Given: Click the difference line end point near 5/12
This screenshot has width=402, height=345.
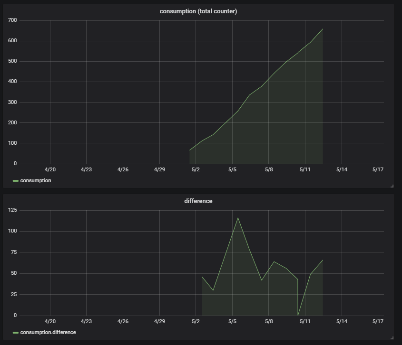Looking at the screenshot, I should [x=323, y=260].
